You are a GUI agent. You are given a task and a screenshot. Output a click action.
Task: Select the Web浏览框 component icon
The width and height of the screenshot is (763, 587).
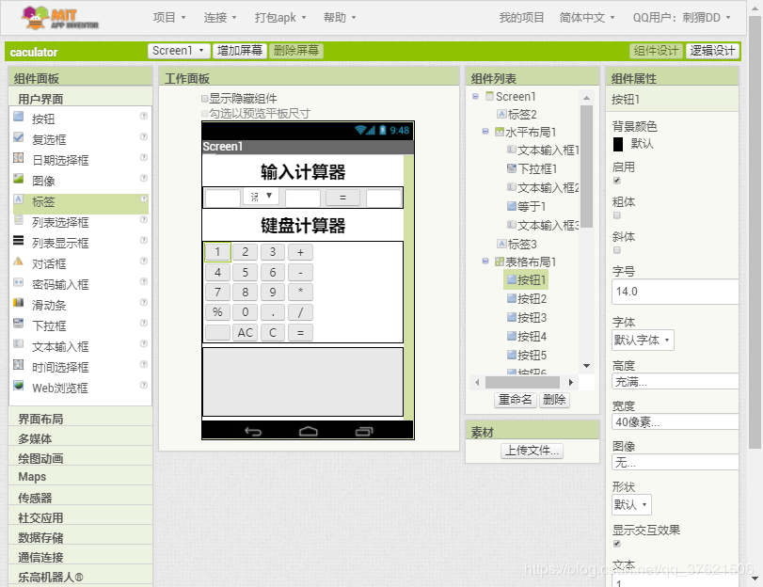pos(19,387)
